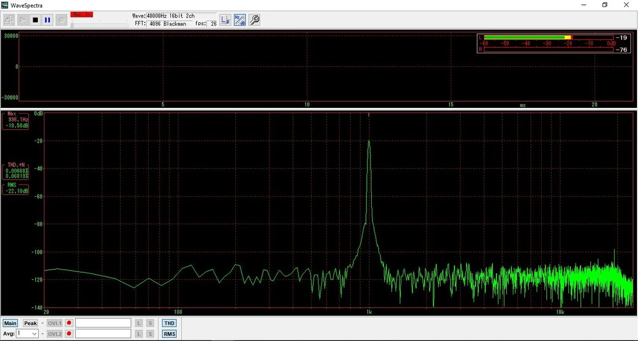Click the playback position slider
638x341 pixels.
pos(100,23)
